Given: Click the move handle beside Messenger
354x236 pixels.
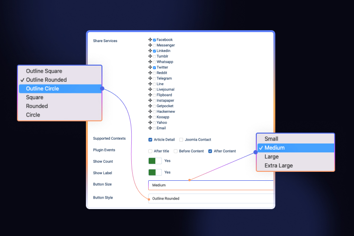Looking at the screenshot, I should coord(150,45).
